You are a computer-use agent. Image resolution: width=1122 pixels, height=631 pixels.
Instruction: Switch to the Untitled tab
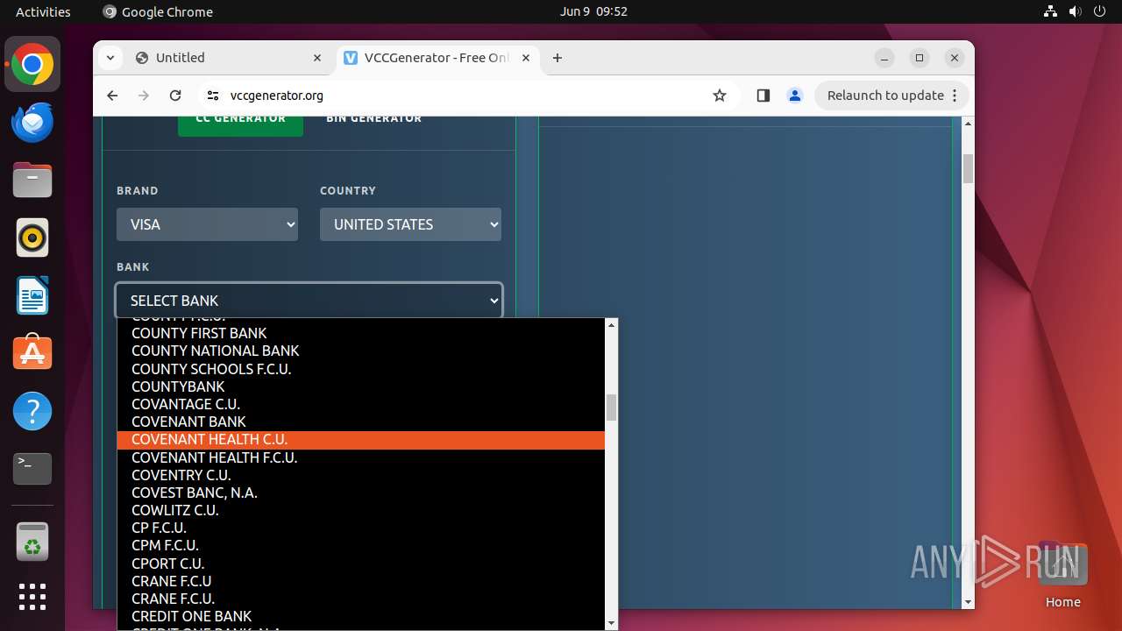pos(228,58)
